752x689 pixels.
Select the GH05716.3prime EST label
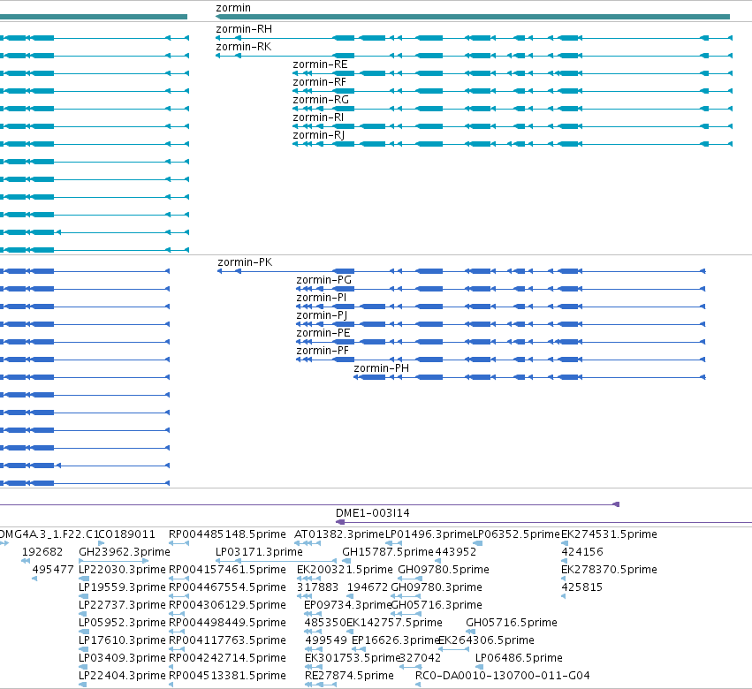tap(437, 606)
